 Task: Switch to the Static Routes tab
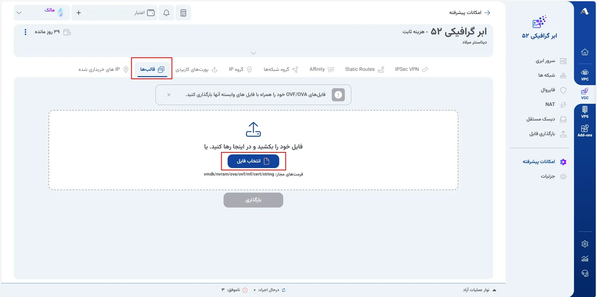click(364, 69)
